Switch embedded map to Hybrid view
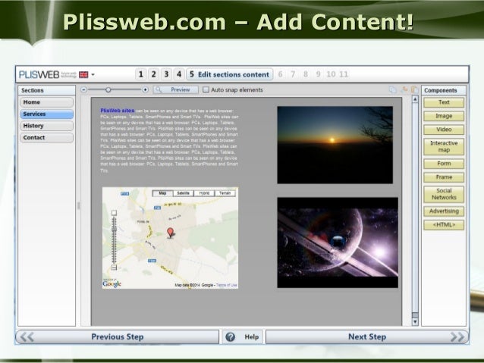The width and height of the screenshot is (484, 363). click(204, 193)
